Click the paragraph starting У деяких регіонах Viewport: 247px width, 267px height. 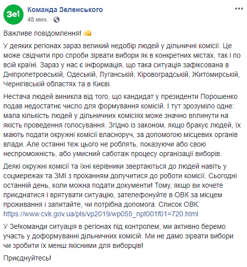coord(122,65)
